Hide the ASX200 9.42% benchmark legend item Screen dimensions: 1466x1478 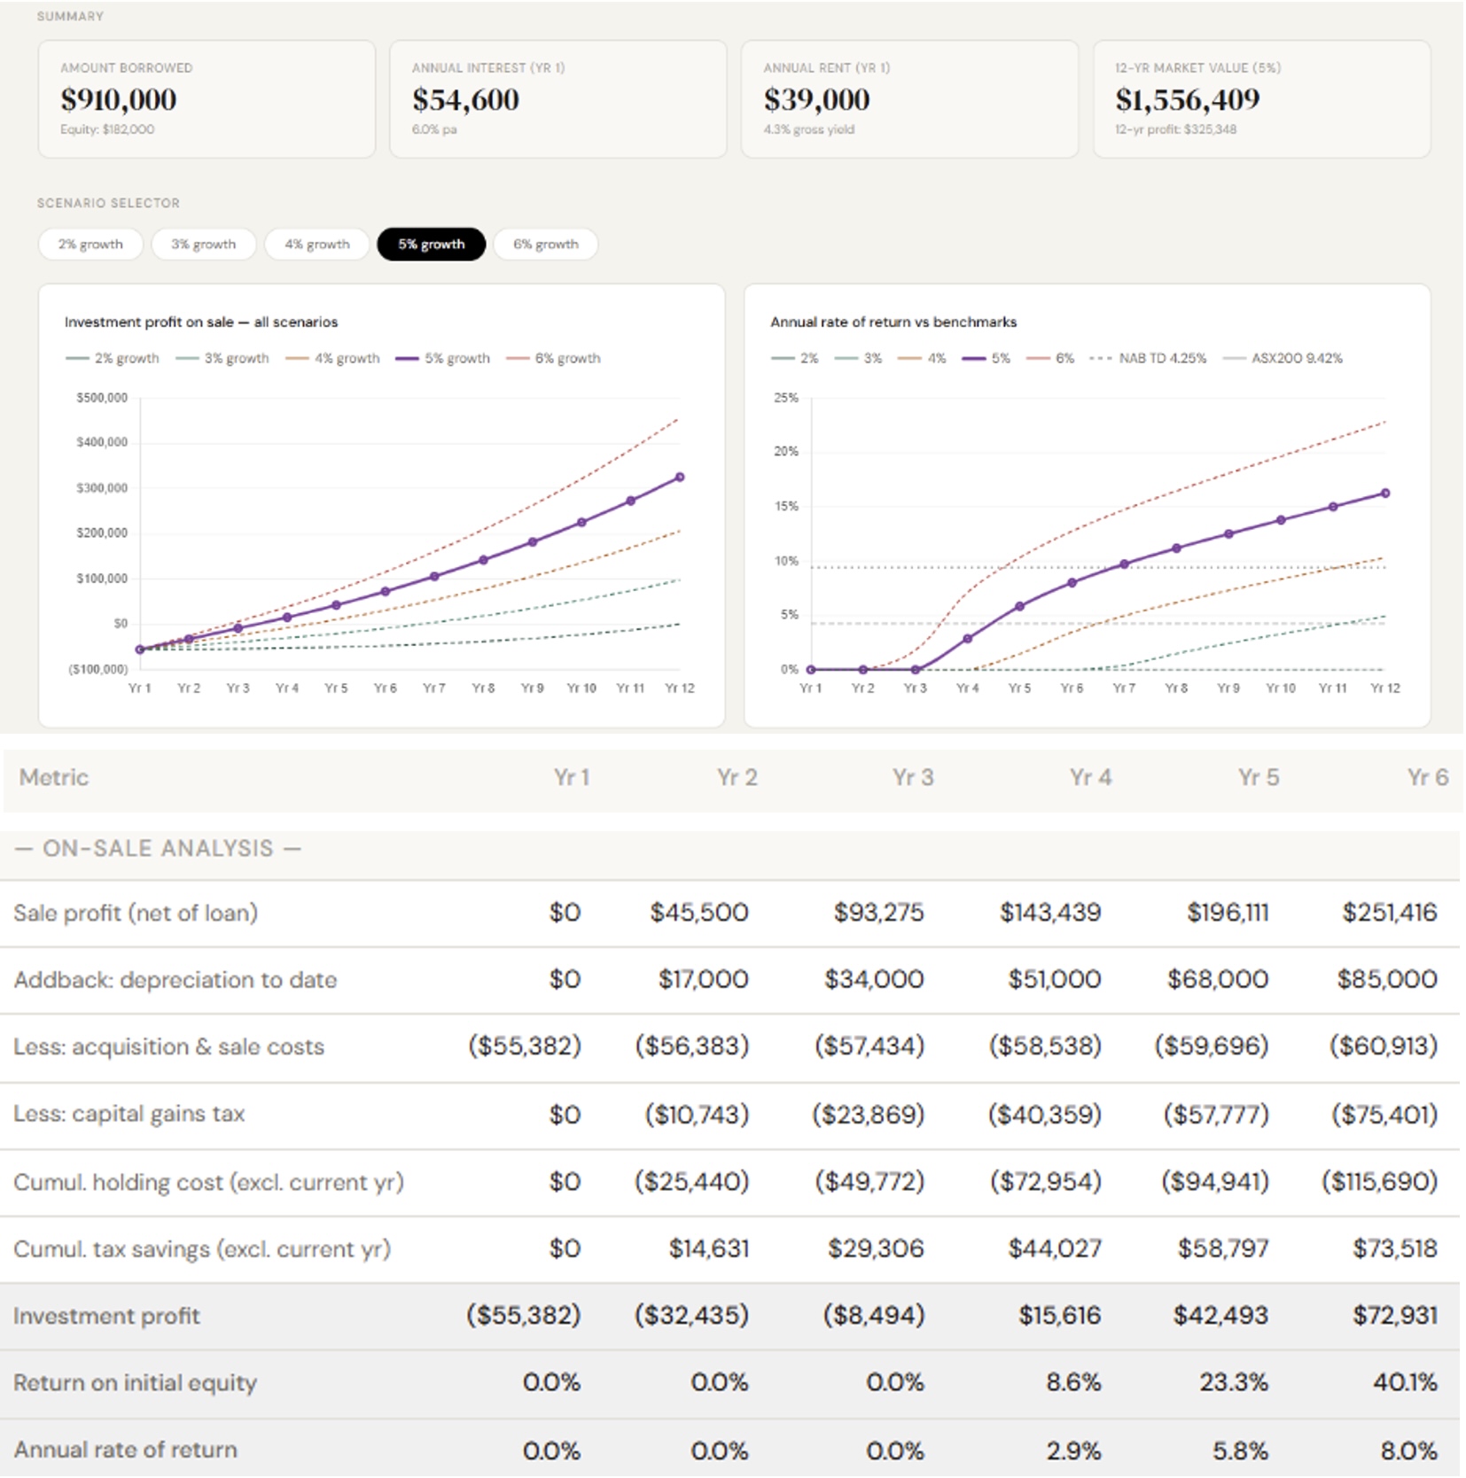pyautogui.click(x=1283, y=359)
